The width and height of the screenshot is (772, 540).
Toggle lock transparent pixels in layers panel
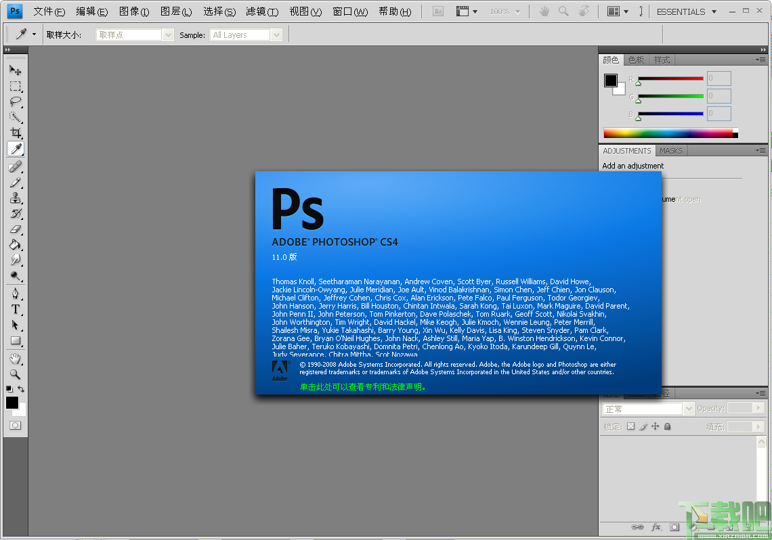630,426
